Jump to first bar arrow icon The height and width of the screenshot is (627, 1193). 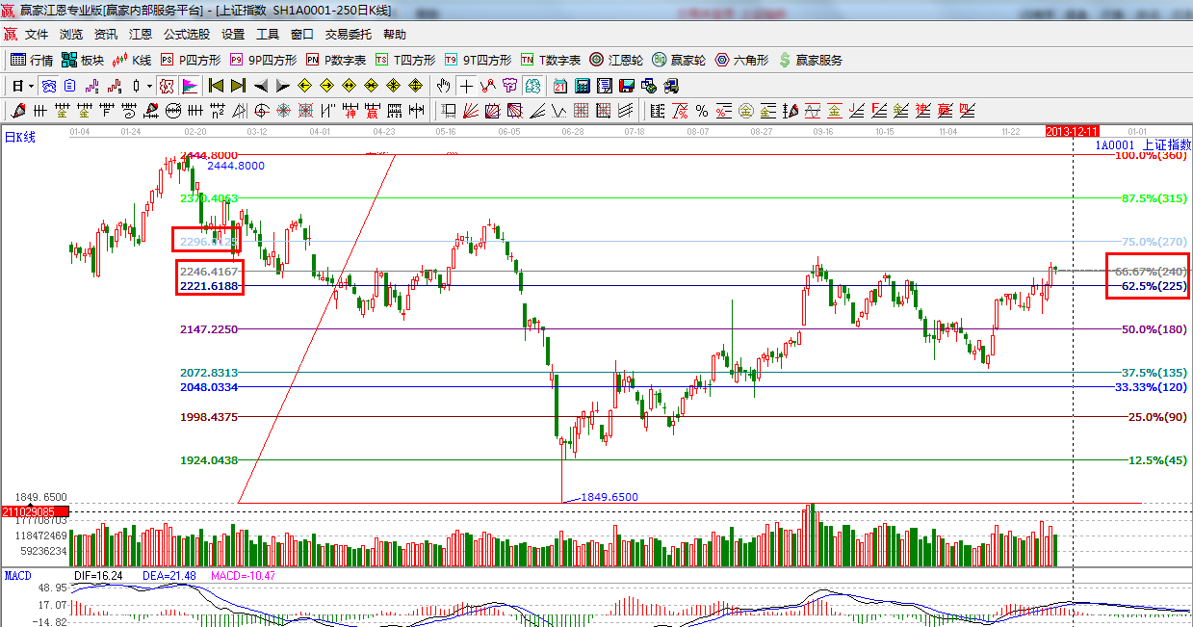pyautogui.click(x=216, y=86)
